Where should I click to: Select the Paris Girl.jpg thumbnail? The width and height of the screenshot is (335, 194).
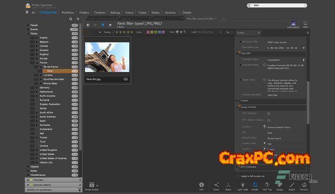click(107, 57)
